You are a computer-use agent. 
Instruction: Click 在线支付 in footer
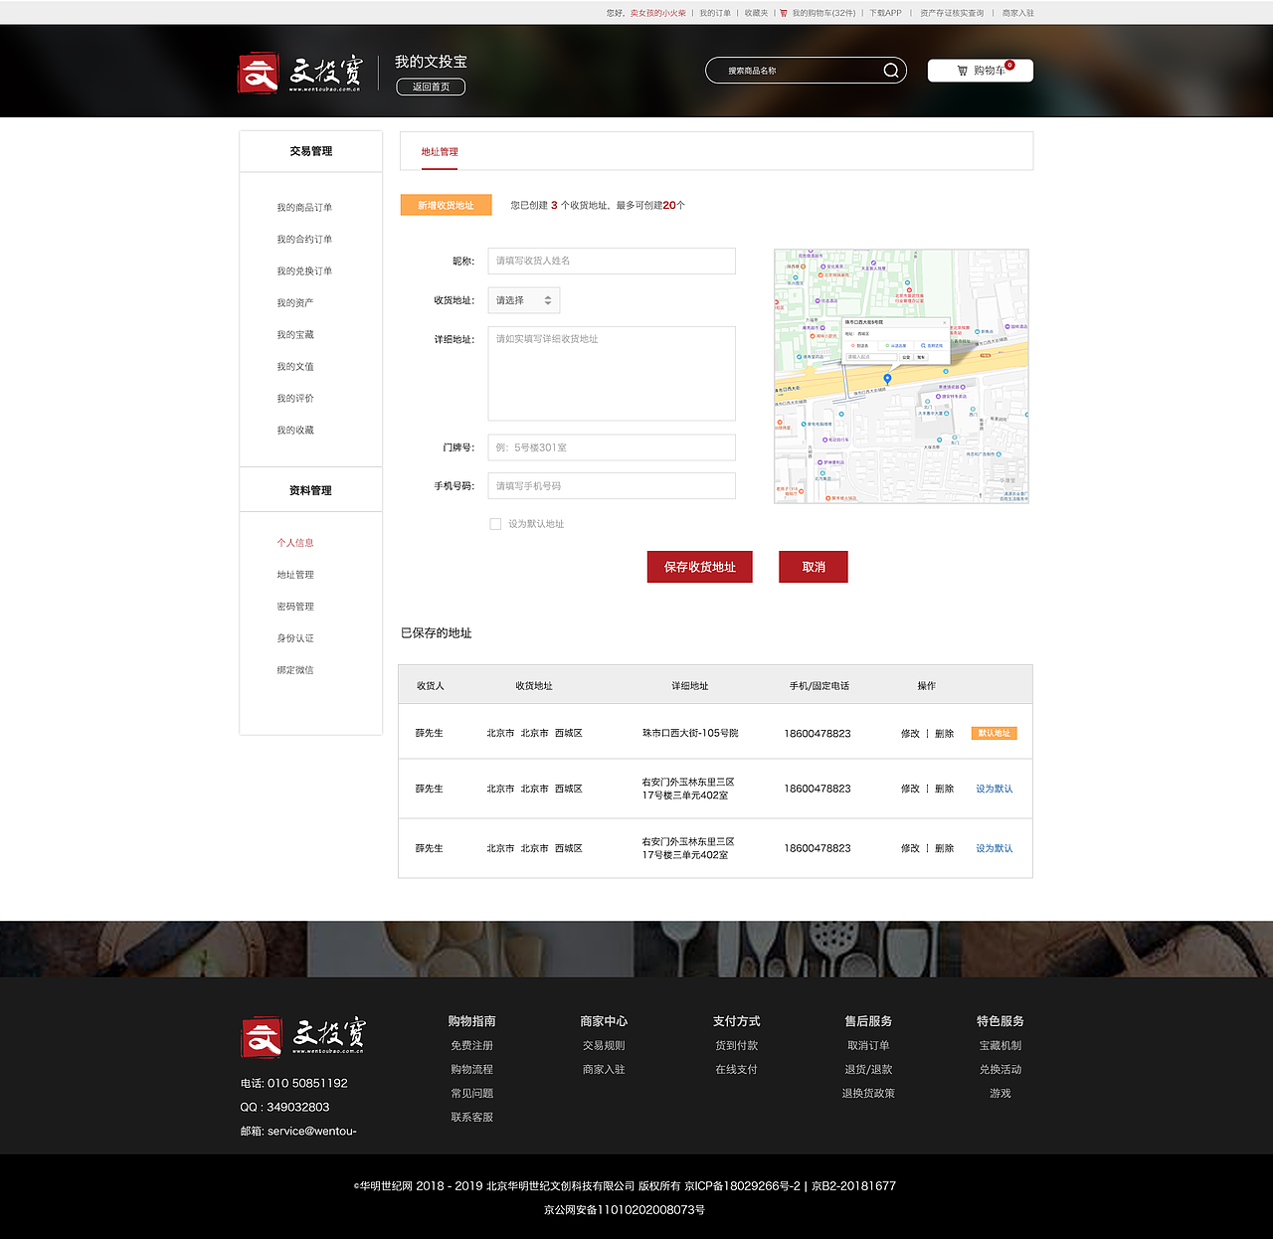click(x=736, y=1070)
